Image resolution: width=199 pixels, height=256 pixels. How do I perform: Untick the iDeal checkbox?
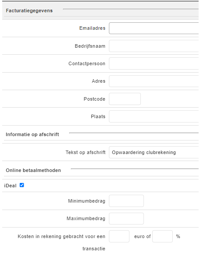22,185
